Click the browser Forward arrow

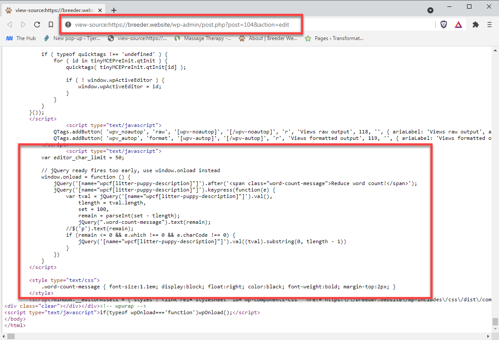pos(23,25)
